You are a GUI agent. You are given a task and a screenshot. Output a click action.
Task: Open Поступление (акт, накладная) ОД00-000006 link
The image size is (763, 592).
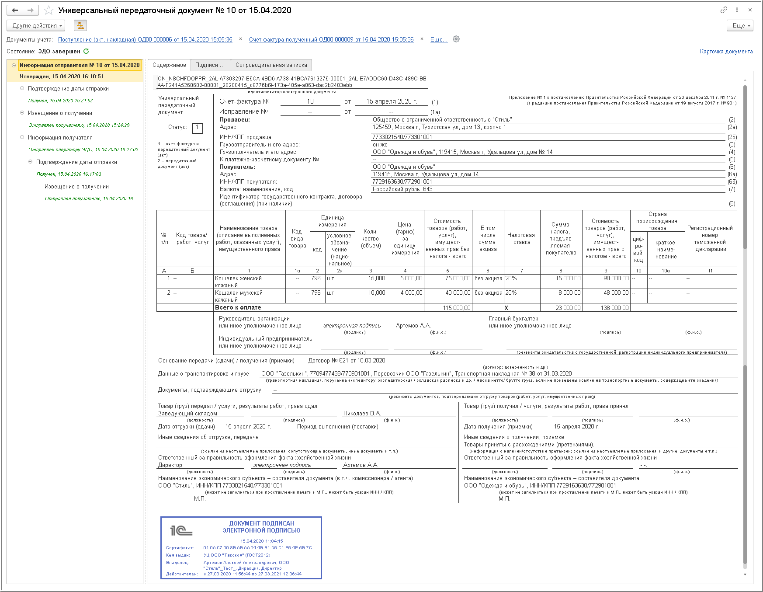(x=145, y=39)
